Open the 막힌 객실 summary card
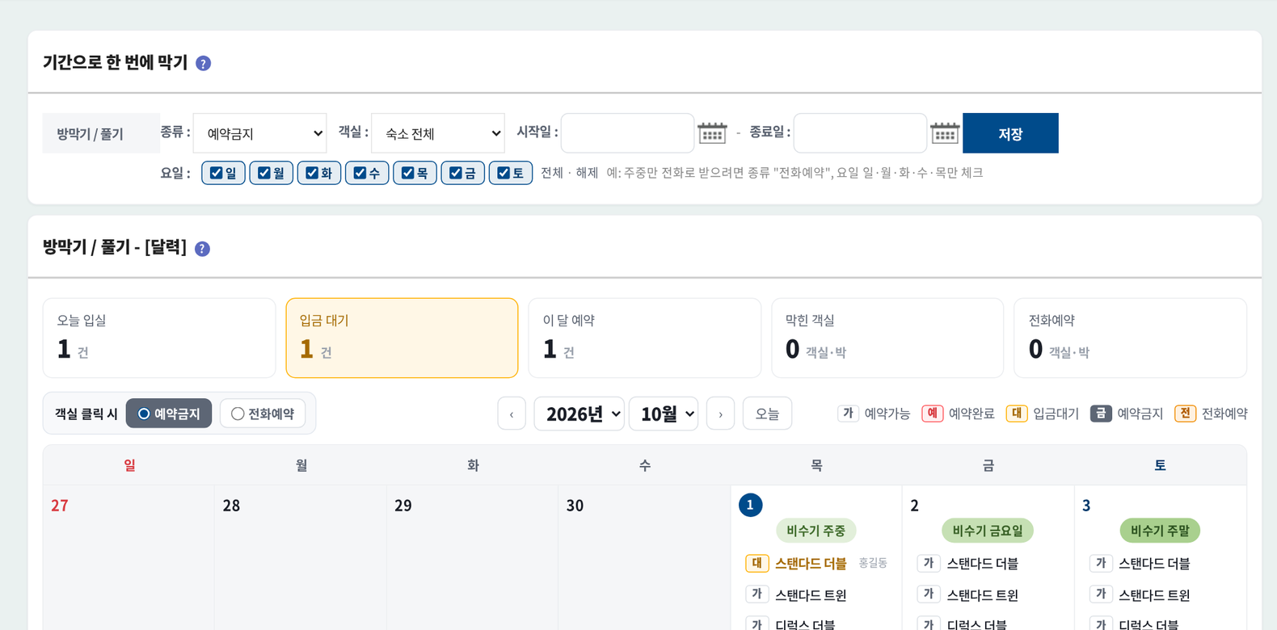Viewport: 1277px width, 630px height. click(x=887, y=338)
